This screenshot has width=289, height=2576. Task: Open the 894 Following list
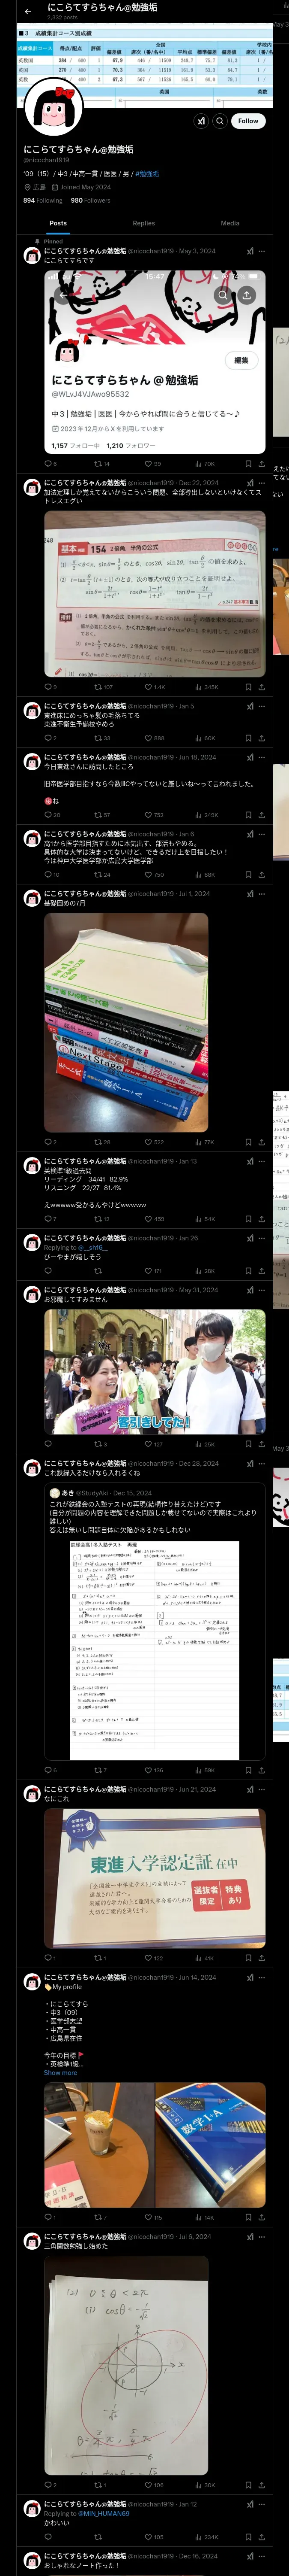[43, 200]
